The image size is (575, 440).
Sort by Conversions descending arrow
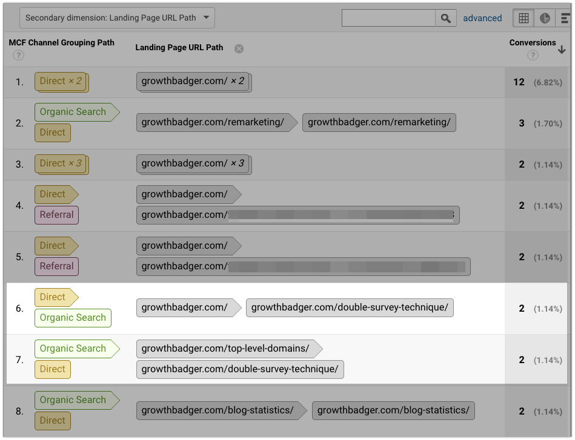pos(562,49)
